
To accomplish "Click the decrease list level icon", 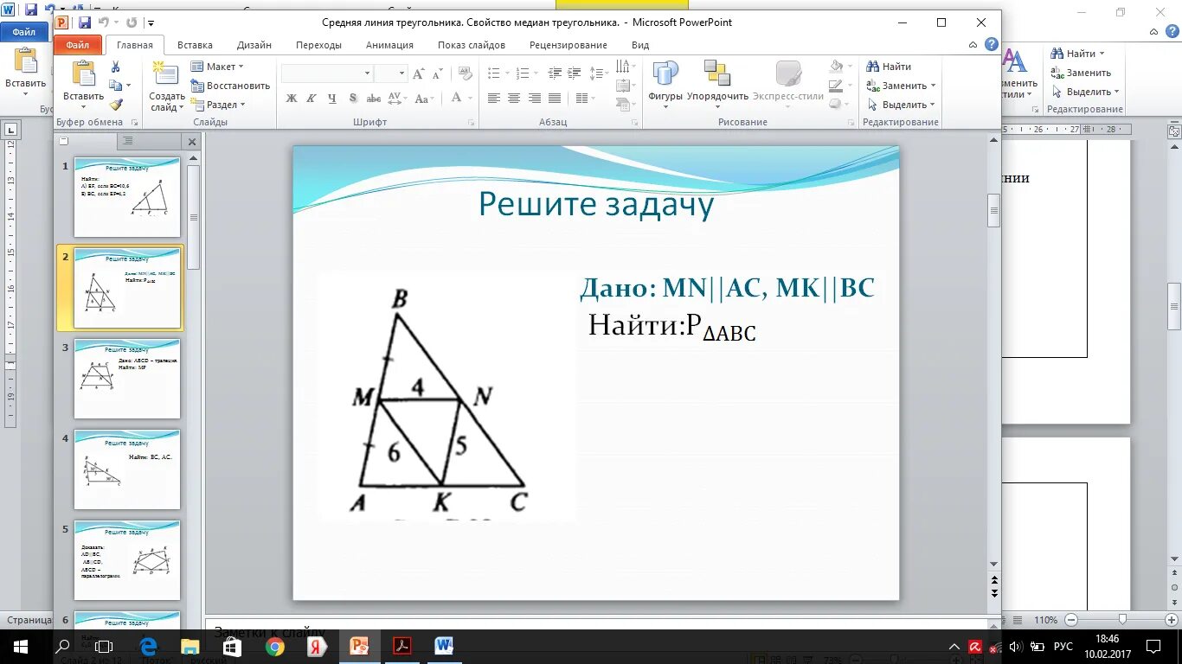I will 555,72.
